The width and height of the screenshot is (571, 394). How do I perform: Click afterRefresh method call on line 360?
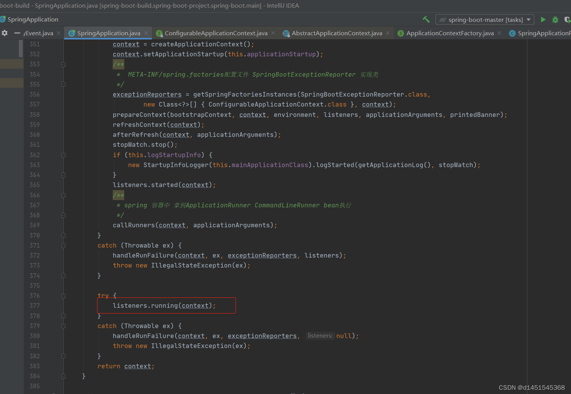tap(136, 135)
